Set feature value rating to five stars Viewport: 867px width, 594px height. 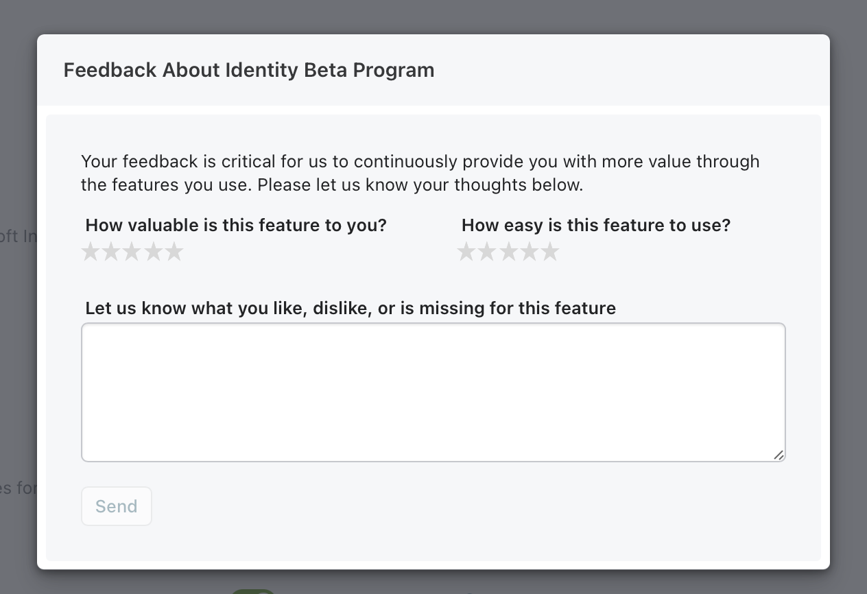pyautogui.click(x=175, y=252)
